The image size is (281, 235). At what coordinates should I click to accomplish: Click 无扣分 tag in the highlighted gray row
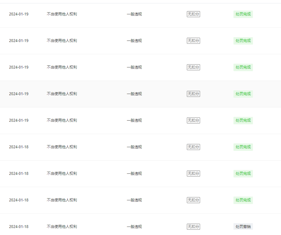(193, 94)
